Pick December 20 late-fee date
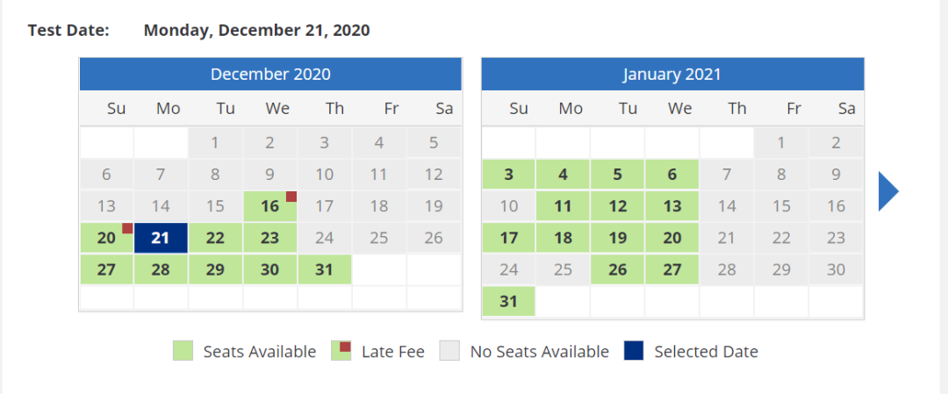This screenshot has width=948, height=394. (106, 238)
